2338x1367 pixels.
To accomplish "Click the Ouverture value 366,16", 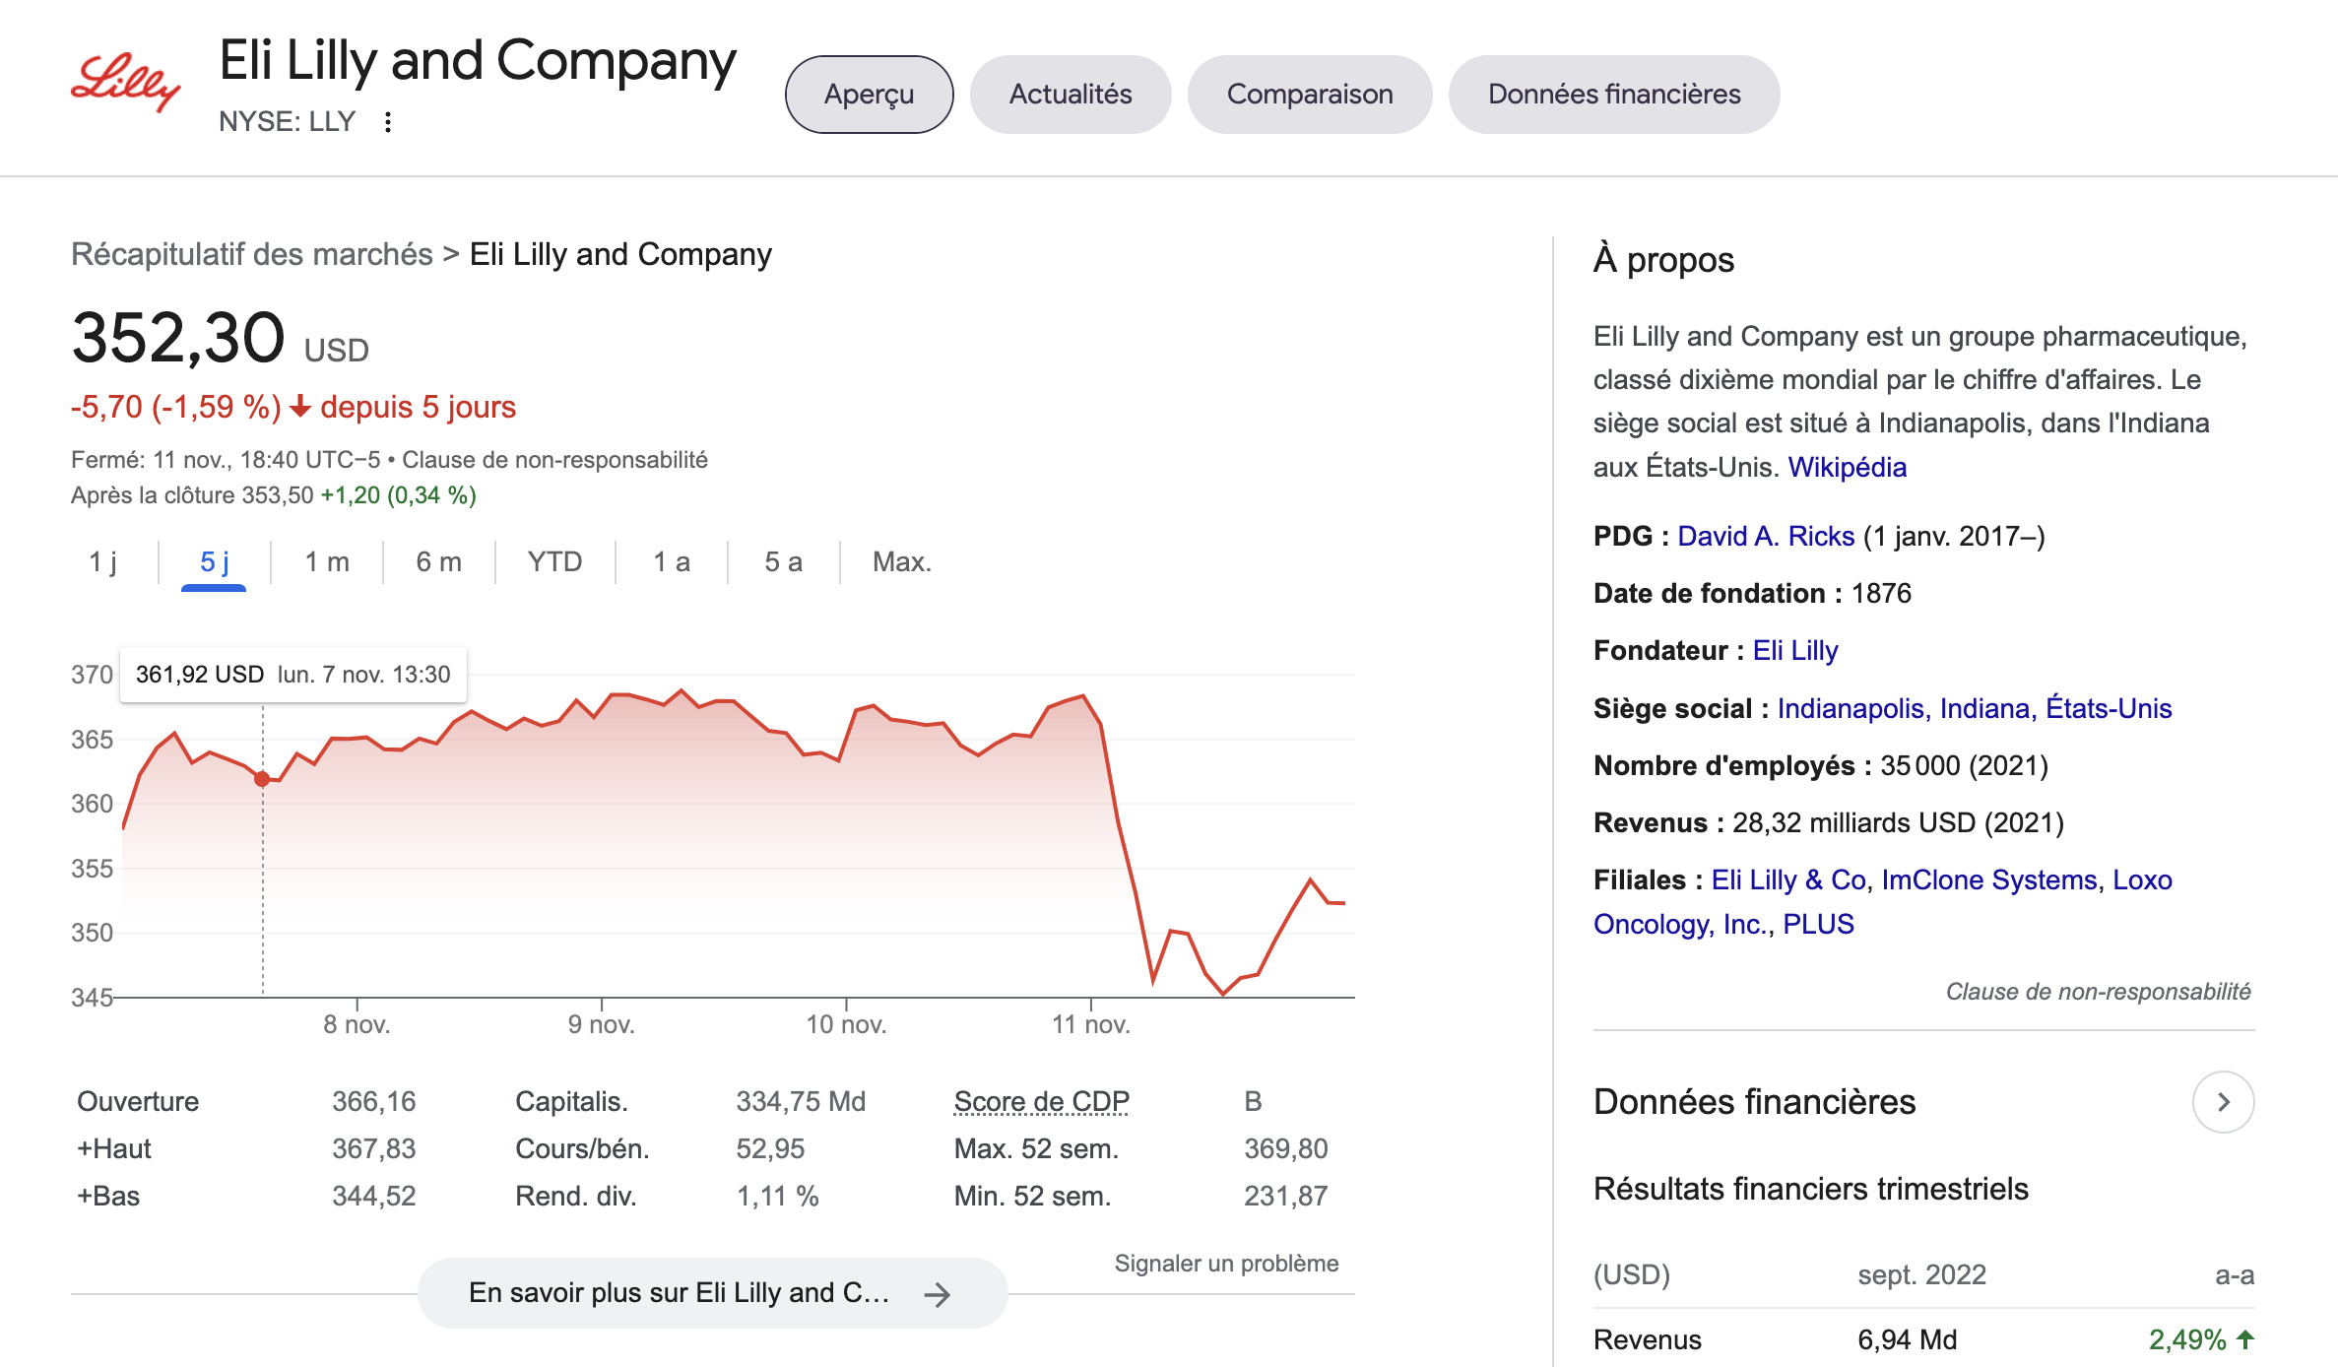I will pos(373,1101).
